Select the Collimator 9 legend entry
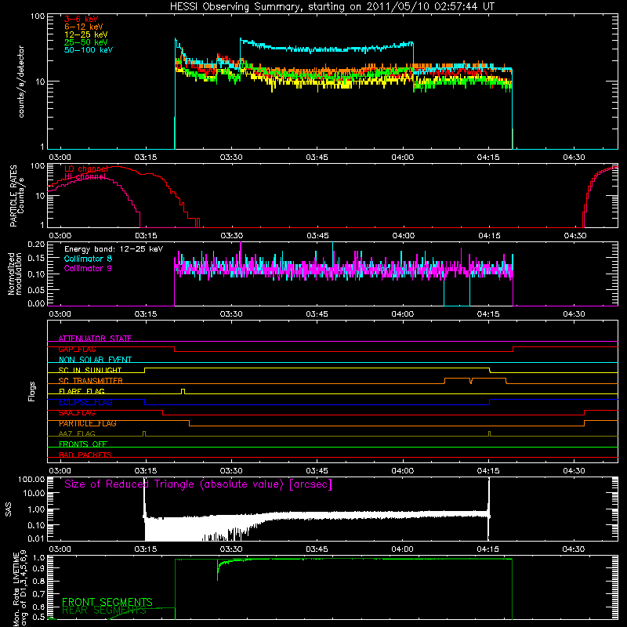 pos(88,268)
